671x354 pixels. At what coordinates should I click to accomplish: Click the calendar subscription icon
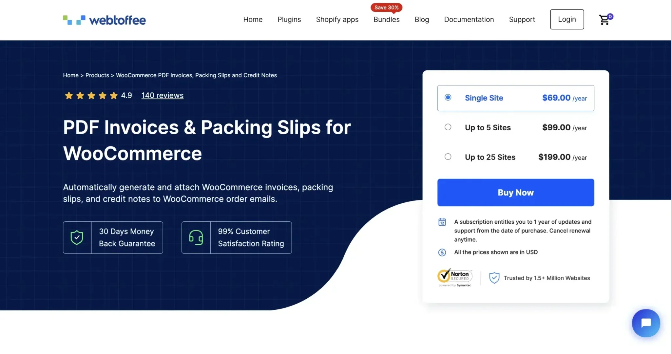tap(442, 222)
